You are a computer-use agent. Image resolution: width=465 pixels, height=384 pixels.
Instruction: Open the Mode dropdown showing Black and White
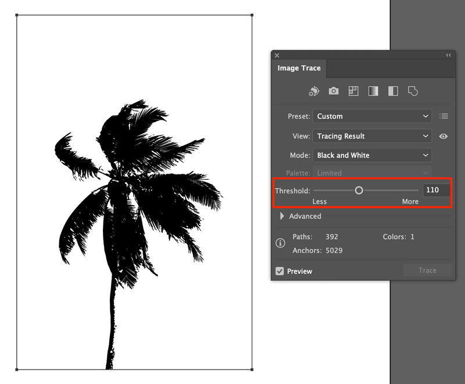pyautogui.click(x=372, y=155)
